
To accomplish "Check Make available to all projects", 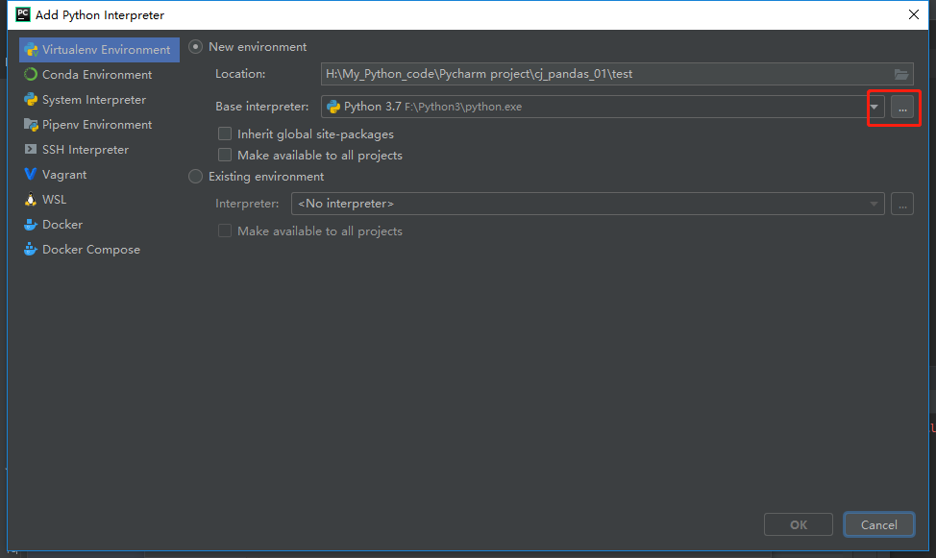I will point(224,154).
